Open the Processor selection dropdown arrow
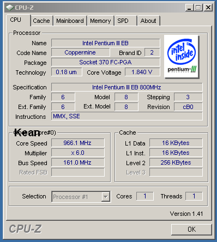The width and height of the screenshot is (217, 242). [105, 197]
